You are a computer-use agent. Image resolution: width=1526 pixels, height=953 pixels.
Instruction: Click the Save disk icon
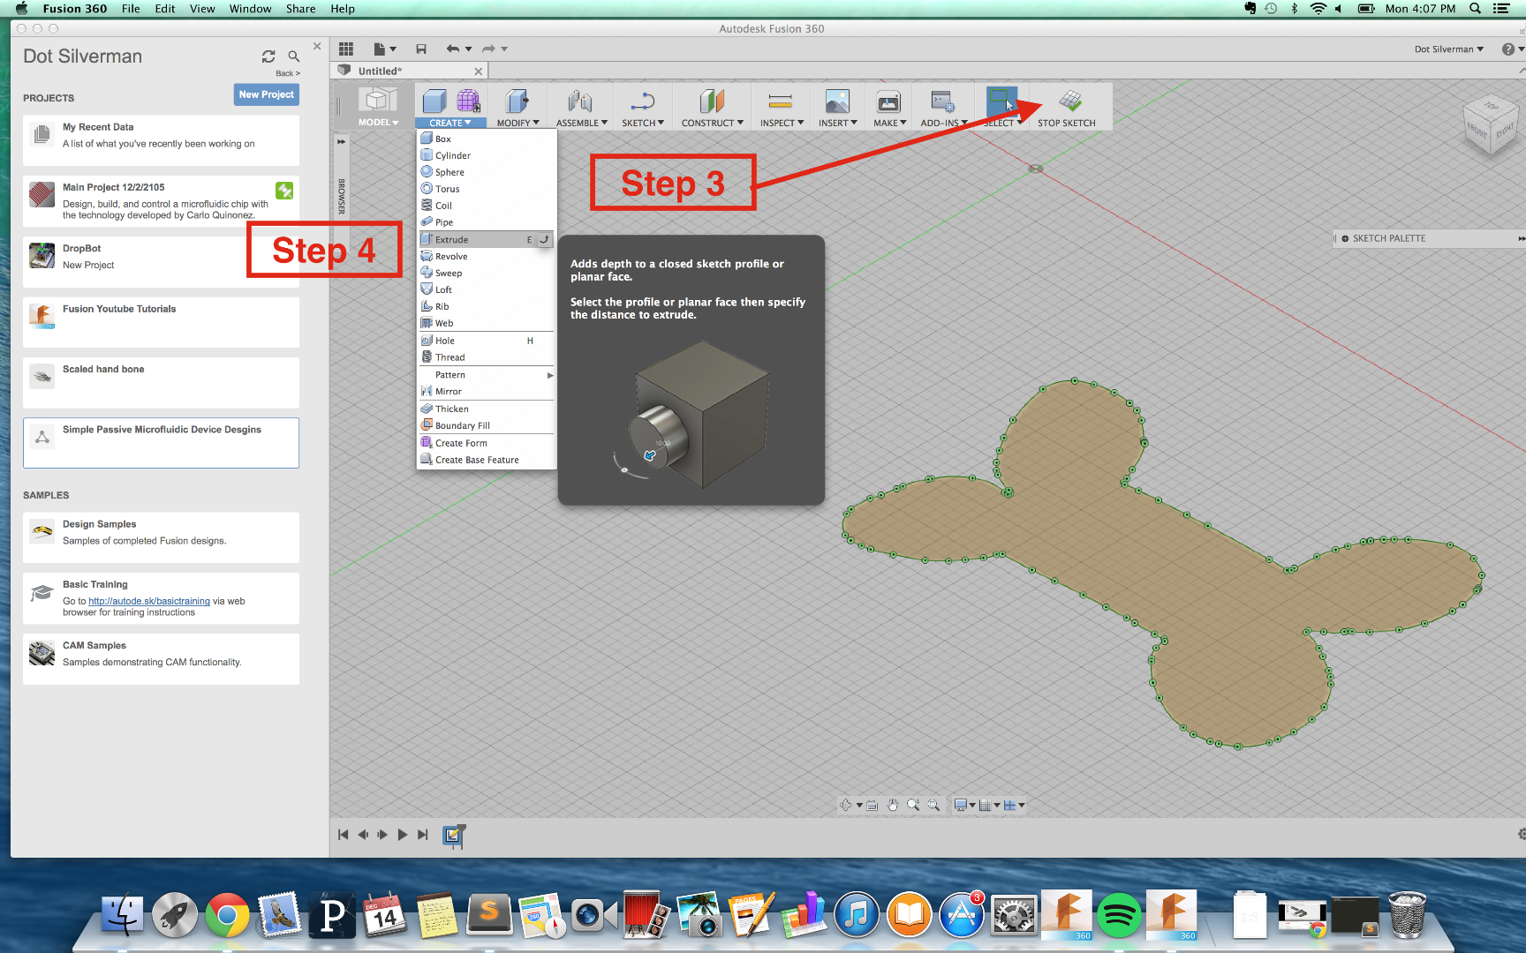pyautogui.click(x=421, y=49)
